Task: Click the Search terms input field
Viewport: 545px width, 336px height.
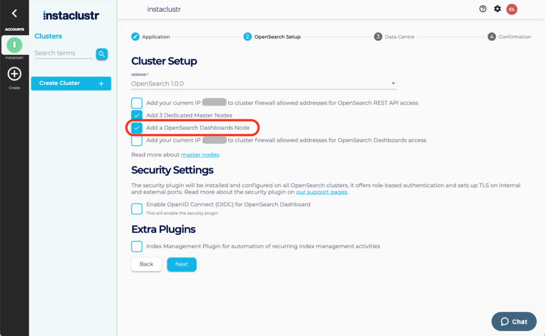Action: pos(63,53)
